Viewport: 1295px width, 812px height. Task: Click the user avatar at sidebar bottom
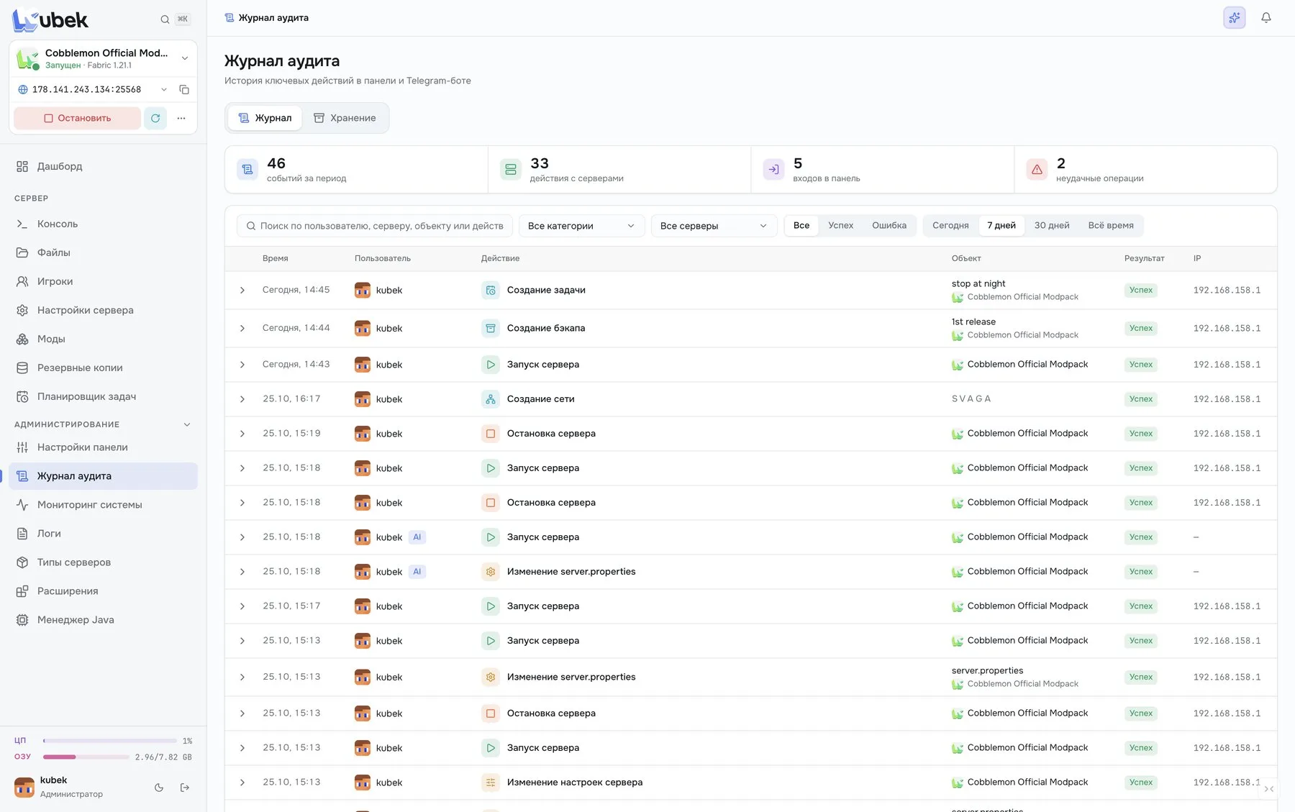tap(24, 788)
